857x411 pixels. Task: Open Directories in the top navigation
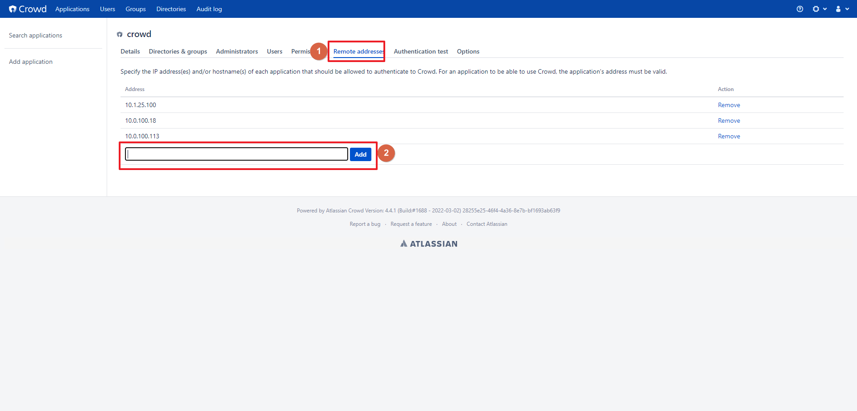171,9
